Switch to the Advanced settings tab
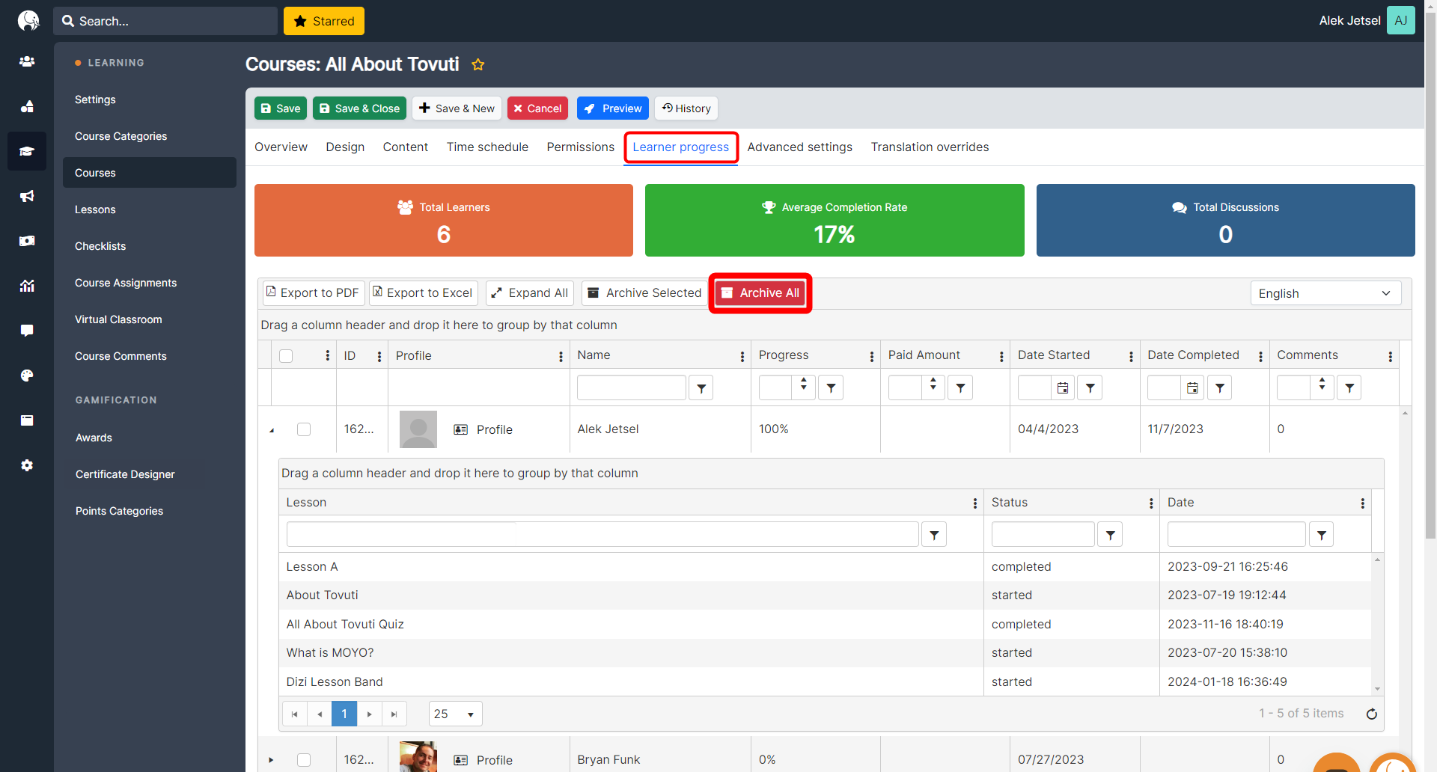 [x=799, y=147]
